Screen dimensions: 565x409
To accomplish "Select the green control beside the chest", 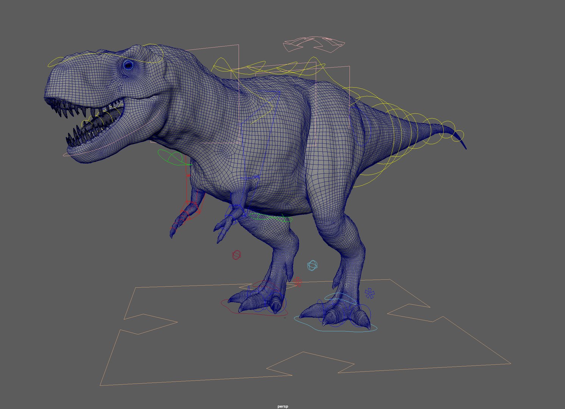I will pyautogui.click(x=175, y=157).
